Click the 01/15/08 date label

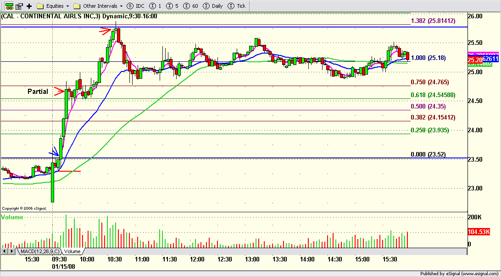tap(64, 266)
